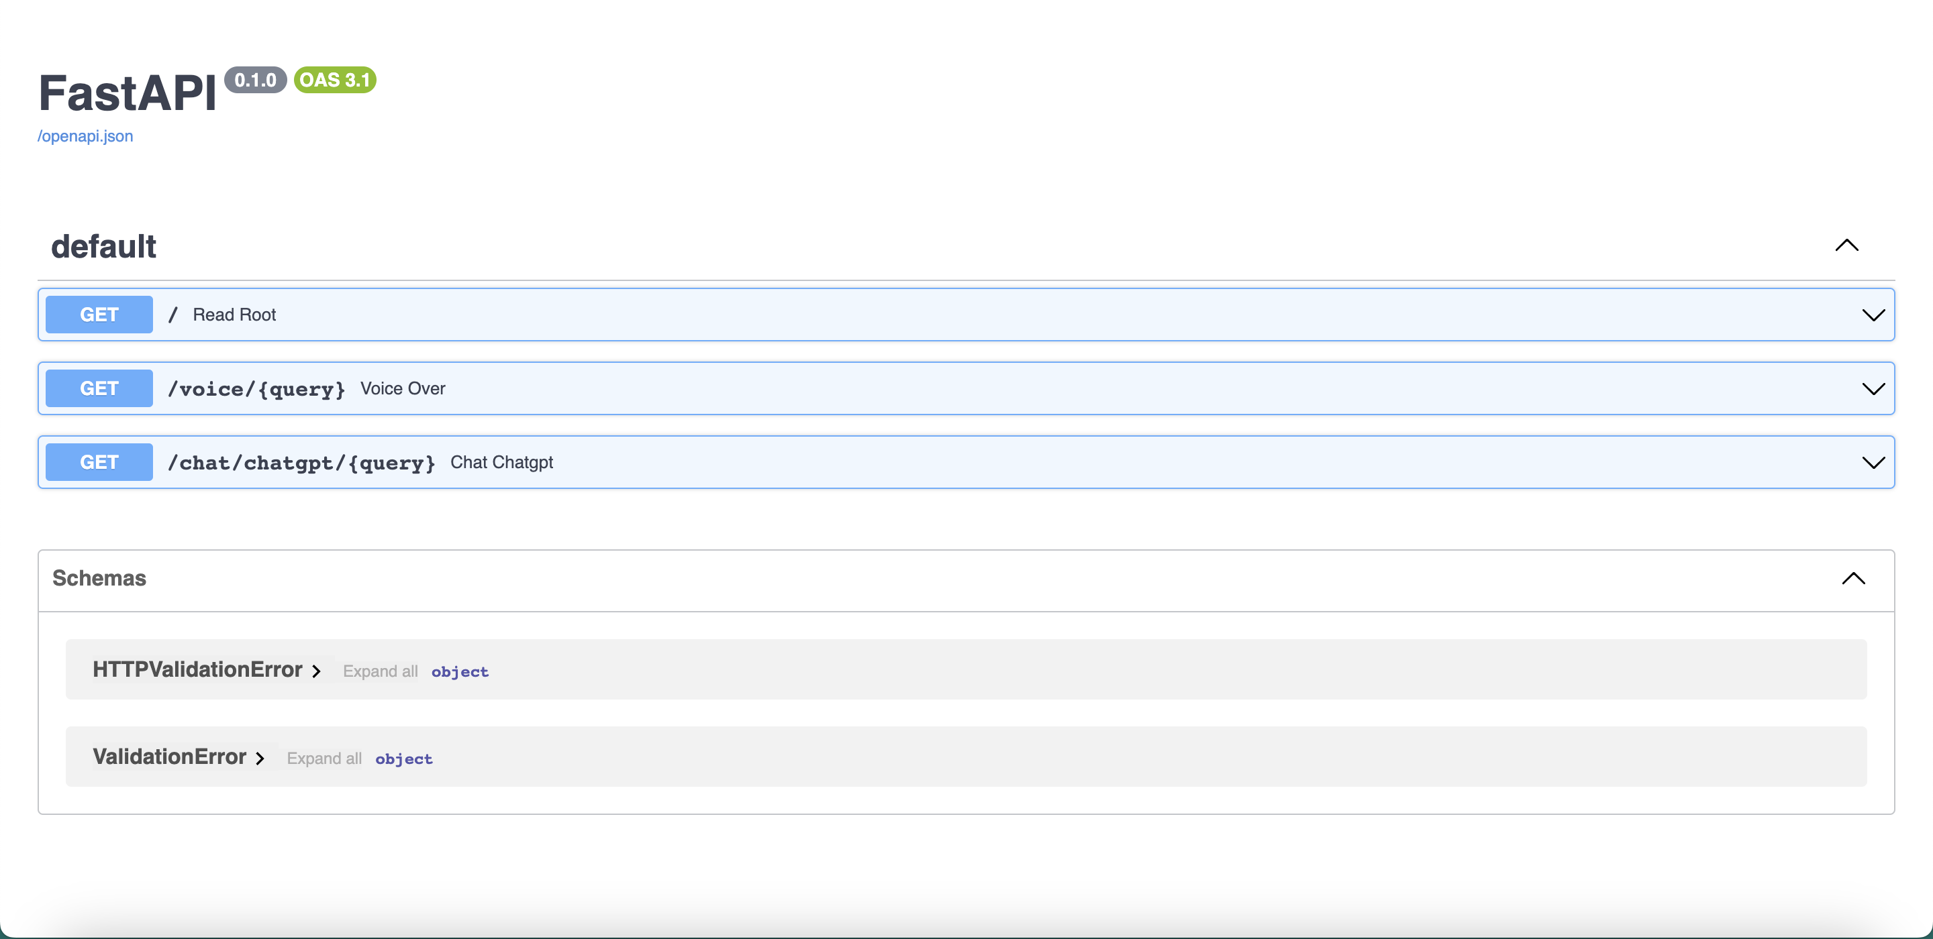
Task: Click GET badge for /chat/chatgpt/{query}
Action: [x=99, y=462]
